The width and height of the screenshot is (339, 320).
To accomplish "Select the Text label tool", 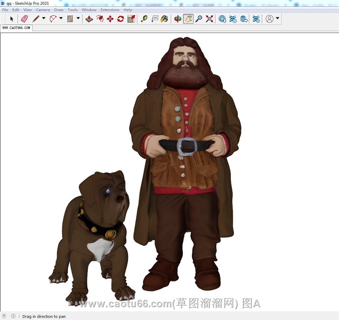I will tap(155, 19).
